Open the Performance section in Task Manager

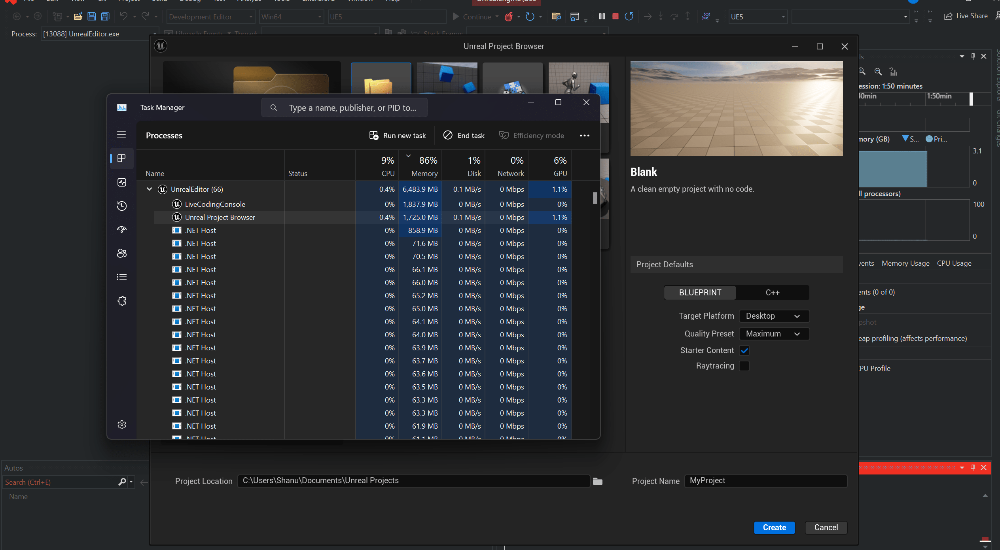[121, 182]
